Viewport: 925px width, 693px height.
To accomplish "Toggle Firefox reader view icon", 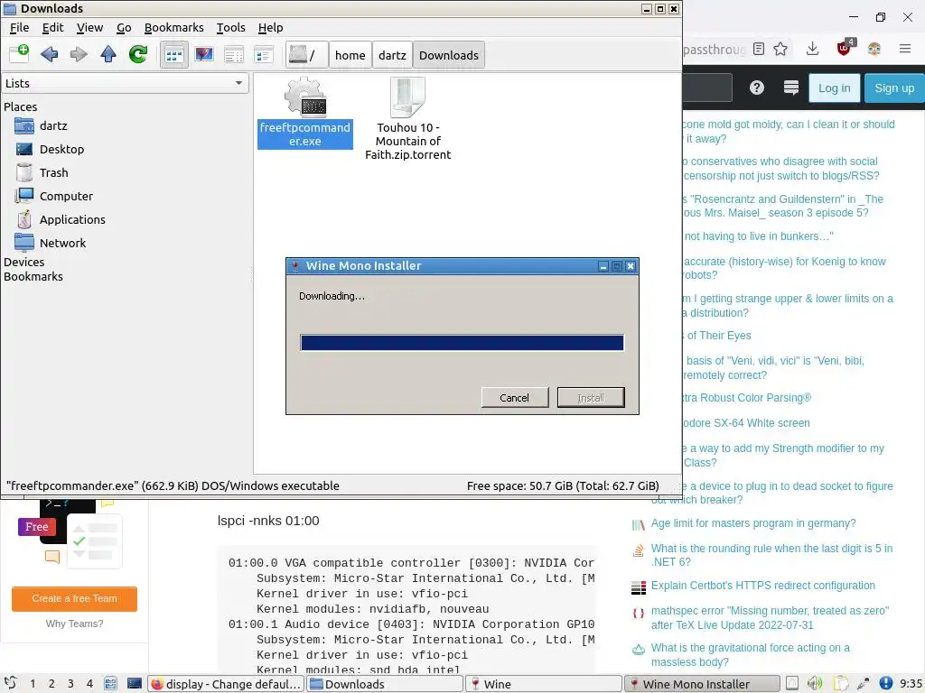I will click(759, 49).
